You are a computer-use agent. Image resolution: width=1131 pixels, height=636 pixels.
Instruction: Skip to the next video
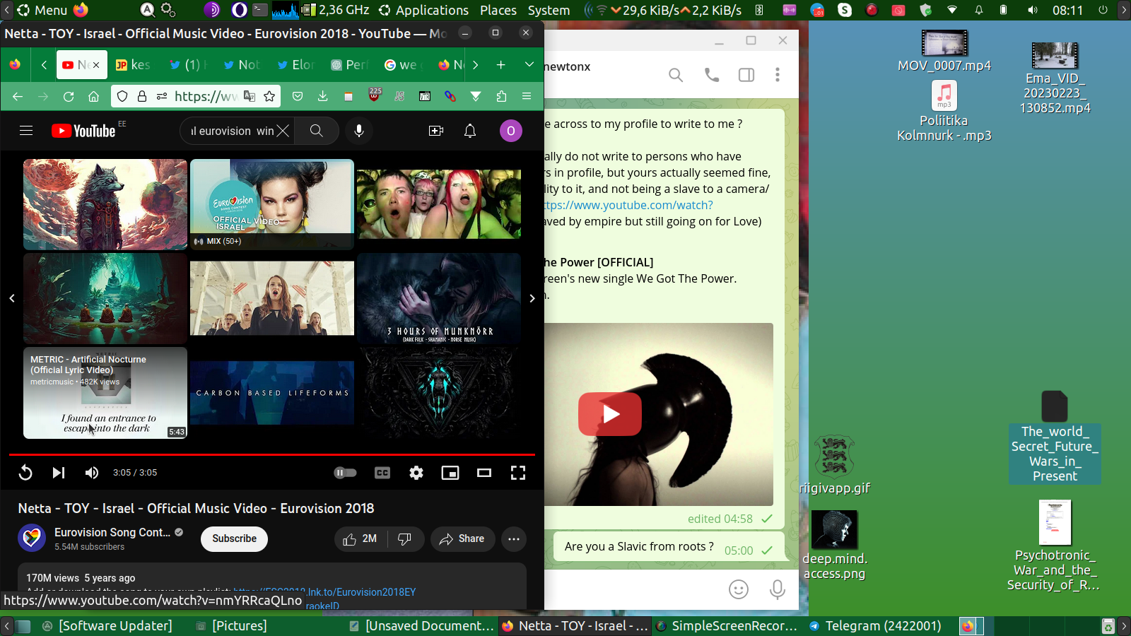[59, 473]
